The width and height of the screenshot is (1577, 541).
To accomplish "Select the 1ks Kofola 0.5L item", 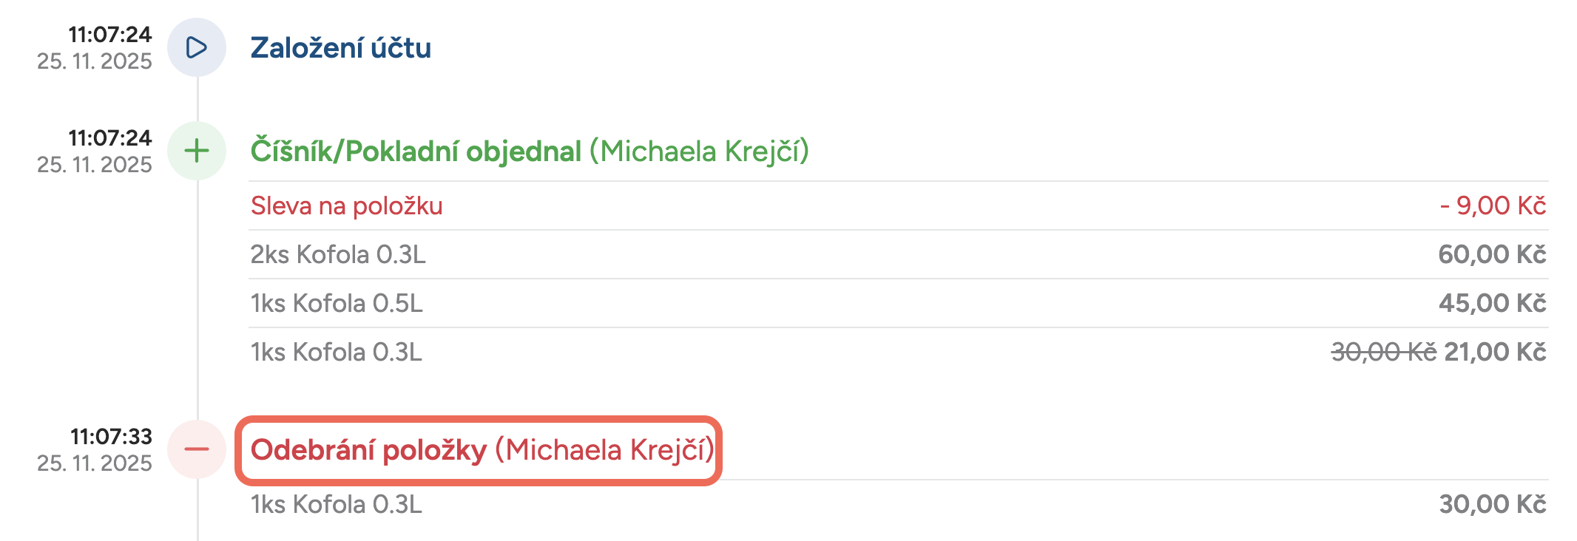I will tap(337, 303).
